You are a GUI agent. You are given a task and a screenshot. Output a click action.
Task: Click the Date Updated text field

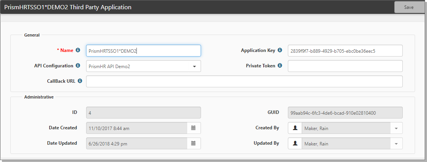[x=136, y=143]
